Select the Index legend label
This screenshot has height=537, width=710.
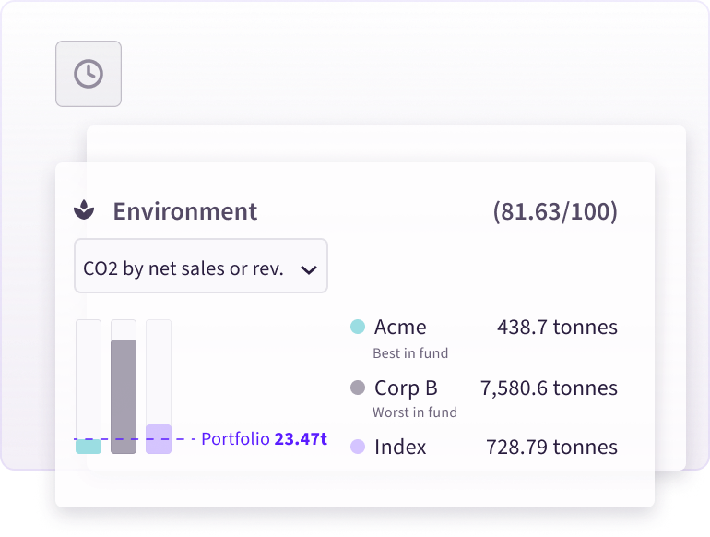[x=400, y=447]
